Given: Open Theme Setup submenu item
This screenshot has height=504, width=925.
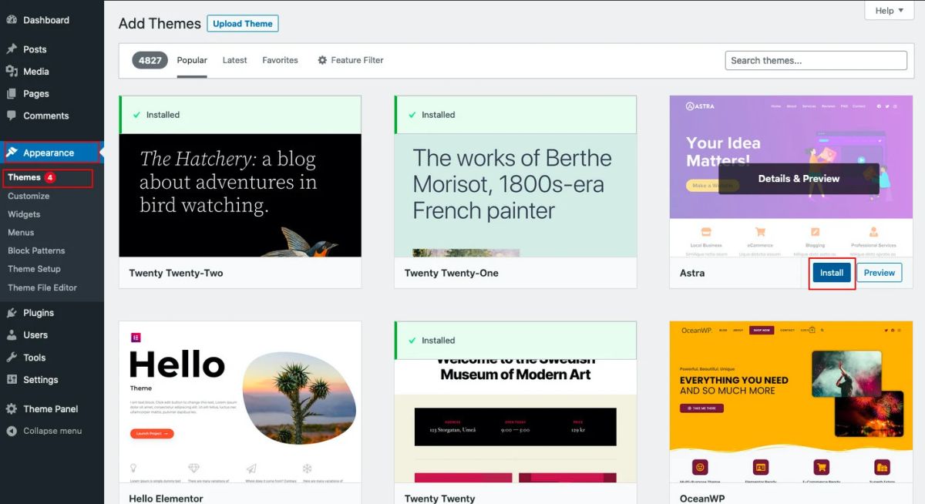Looking at the screenshot, I should [x=34, y=269].
